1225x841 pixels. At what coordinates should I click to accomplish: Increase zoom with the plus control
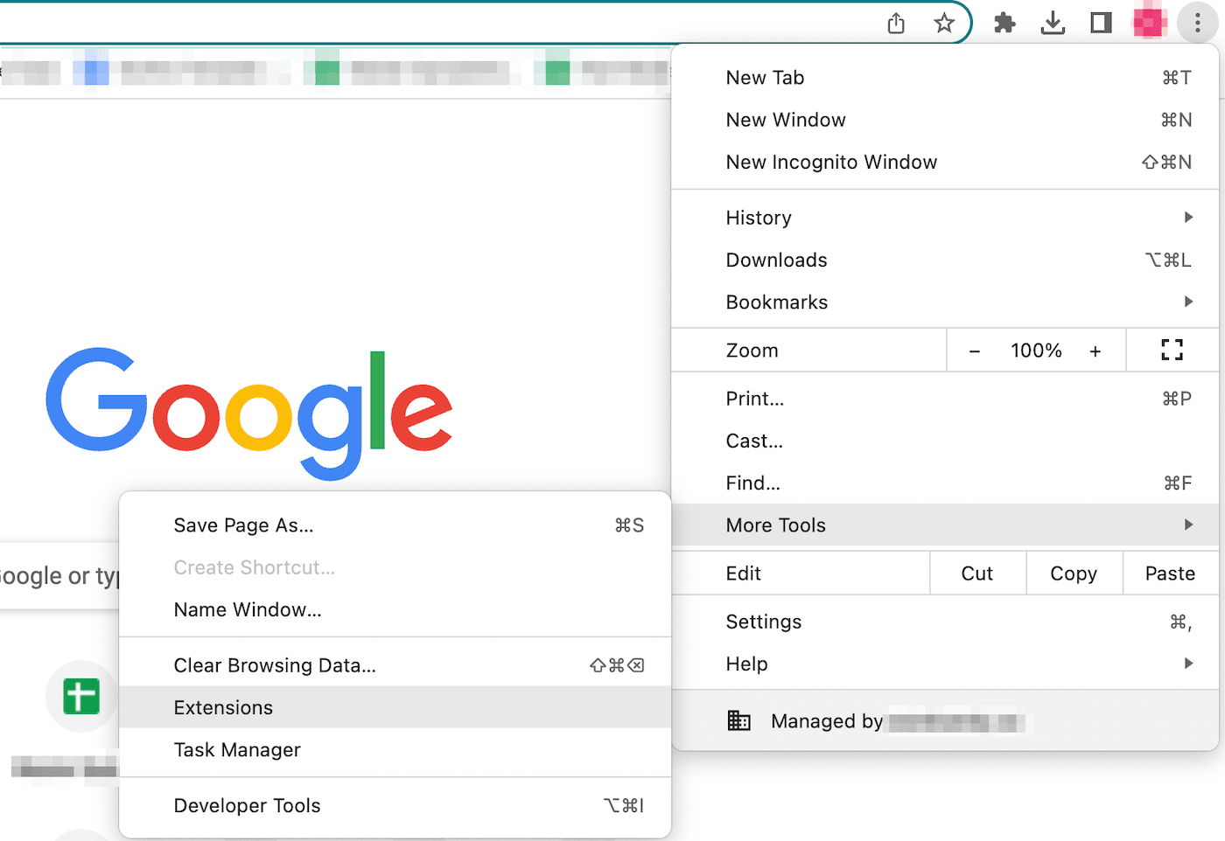[1095, 350]
